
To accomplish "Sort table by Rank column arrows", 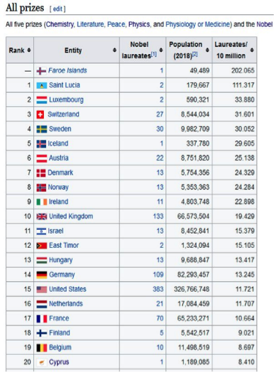I will click(29, 50).
